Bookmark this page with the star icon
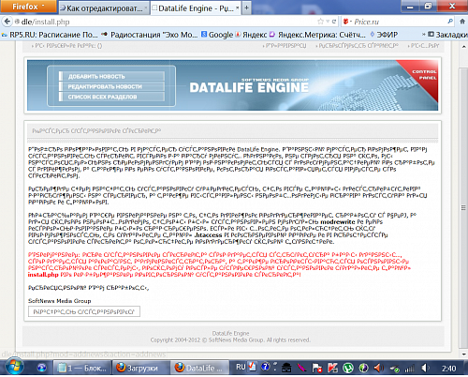This screenshot has width=468, height=377. tap(320, 22)
